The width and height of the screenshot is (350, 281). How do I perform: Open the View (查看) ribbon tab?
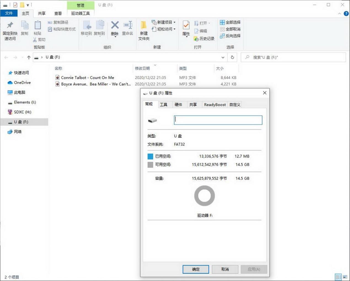pyautogui.click(x=58, y=13)
